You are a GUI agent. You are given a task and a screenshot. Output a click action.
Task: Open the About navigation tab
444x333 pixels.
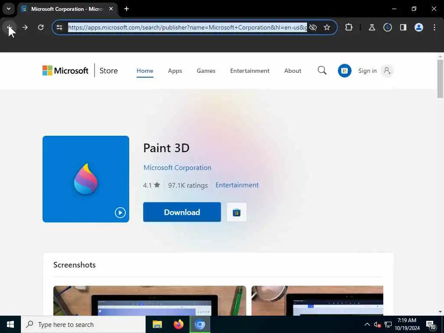pos(293,71)
